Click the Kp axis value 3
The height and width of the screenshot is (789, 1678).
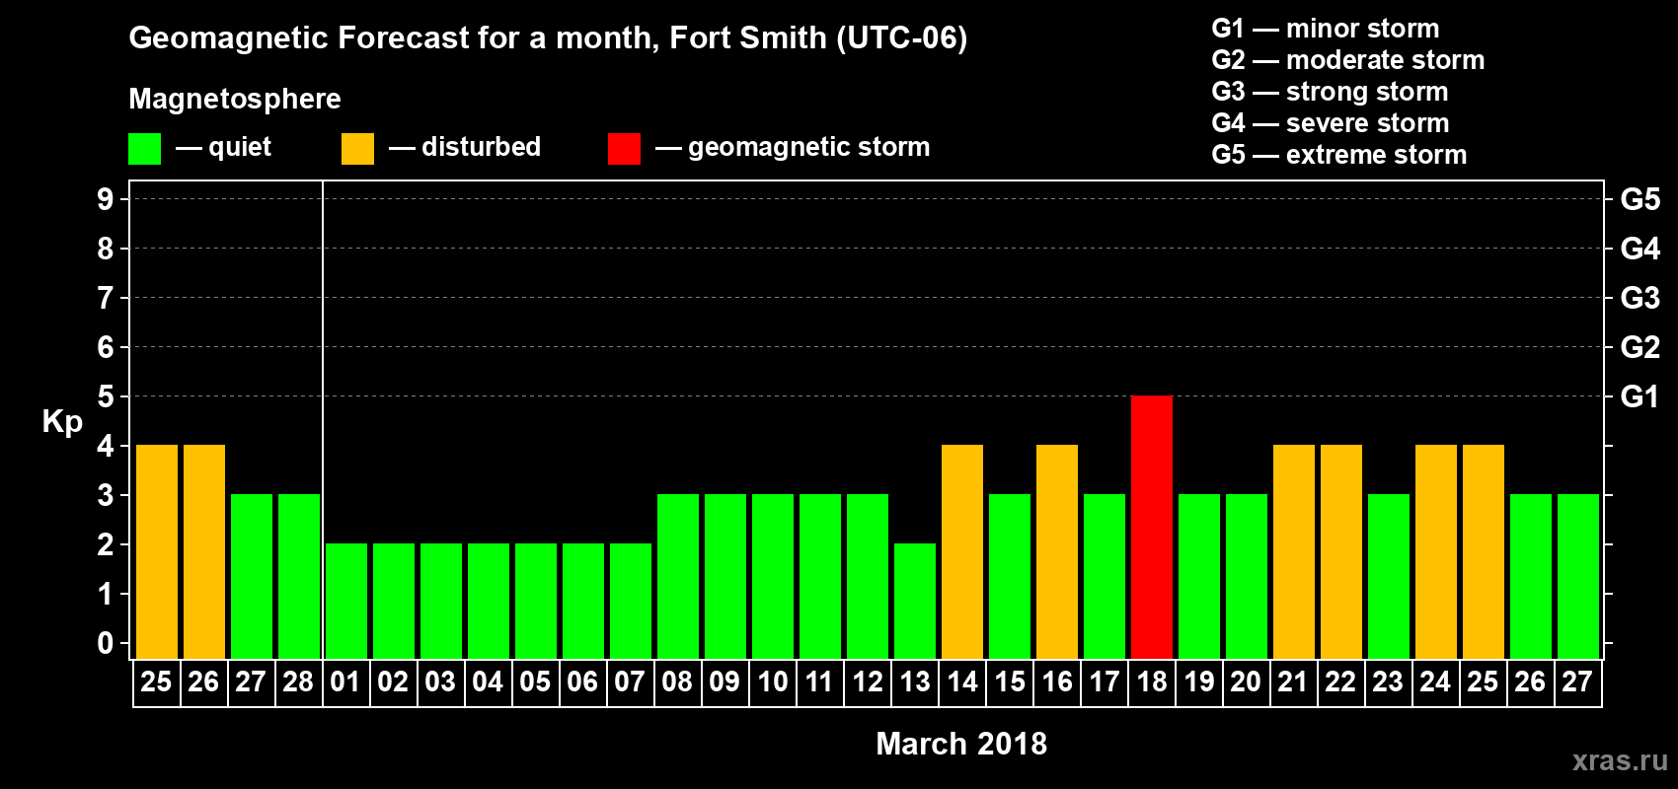[x=106, y=495]
